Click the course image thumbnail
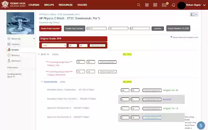This screenshot has height=130, width=208. (20, 23)
